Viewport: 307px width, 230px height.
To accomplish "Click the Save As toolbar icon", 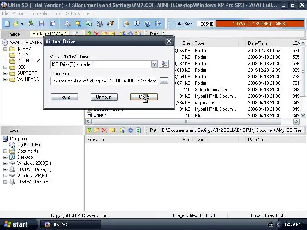I will click(x=52, y=24).
